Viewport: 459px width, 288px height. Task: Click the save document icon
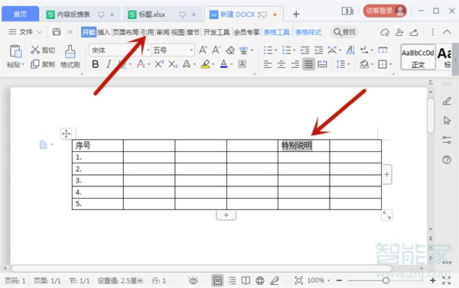[57, 31]
